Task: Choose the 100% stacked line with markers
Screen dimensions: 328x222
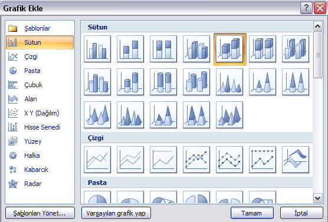Action: [x=263, y=160]
